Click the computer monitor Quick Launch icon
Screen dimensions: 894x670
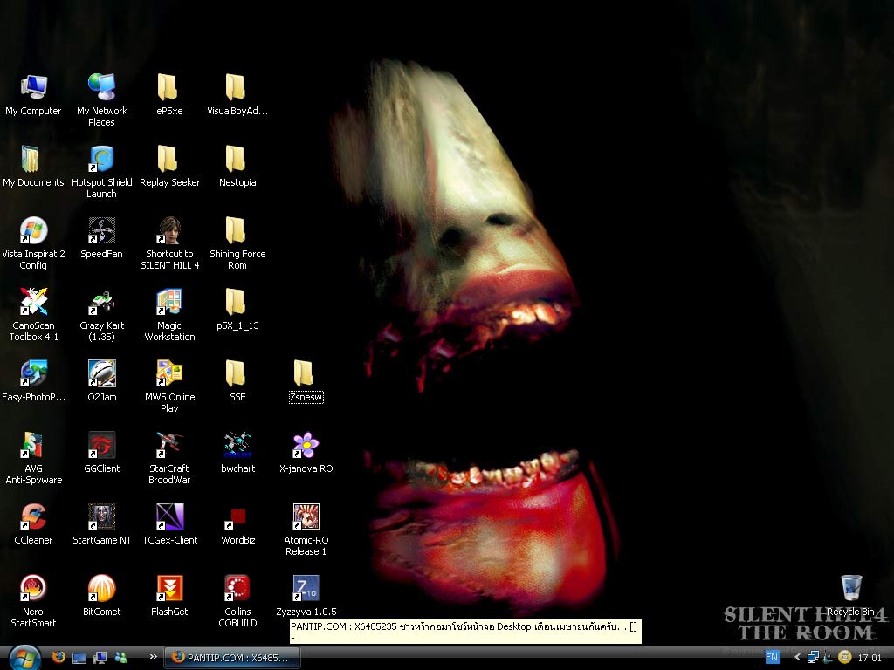100,658
